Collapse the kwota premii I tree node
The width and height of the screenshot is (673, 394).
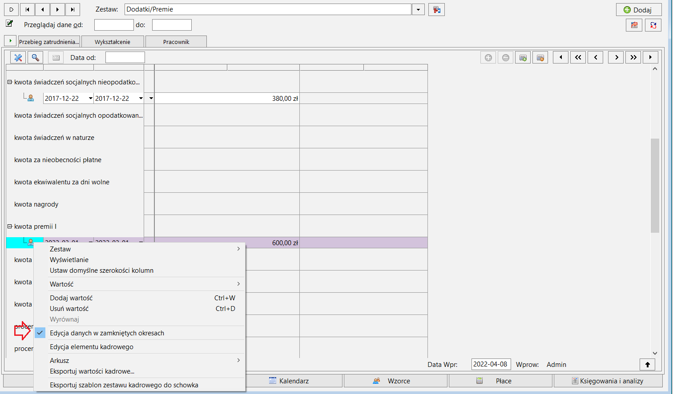pyautogui.click(x=9, y=227)
